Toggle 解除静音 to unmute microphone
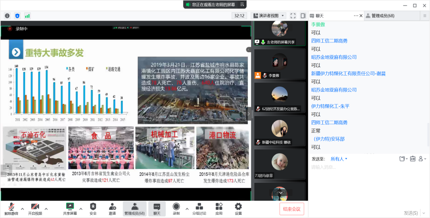This screenshot has width=430, height=218. tap(11, 207)
